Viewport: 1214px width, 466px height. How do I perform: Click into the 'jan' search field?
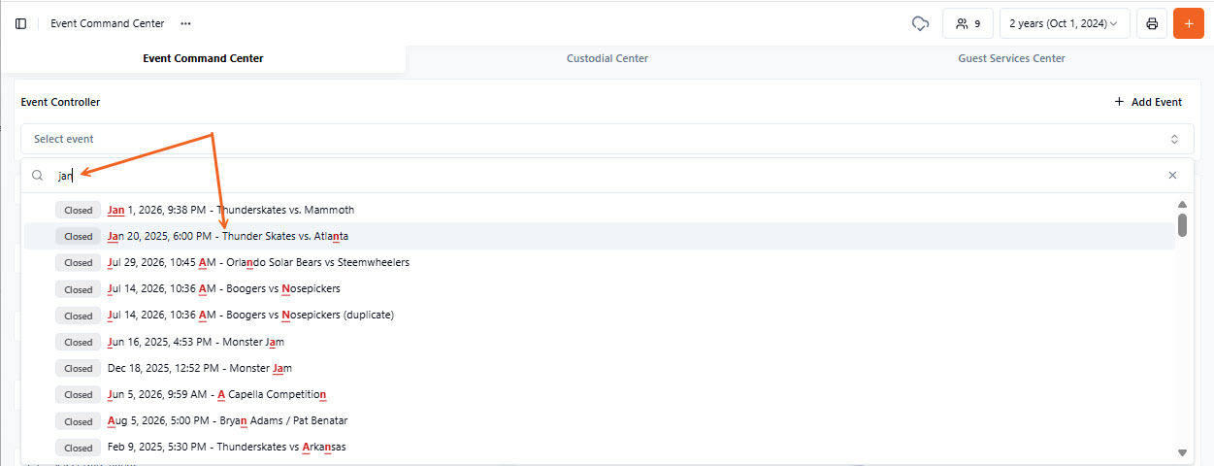pos(602,176)
